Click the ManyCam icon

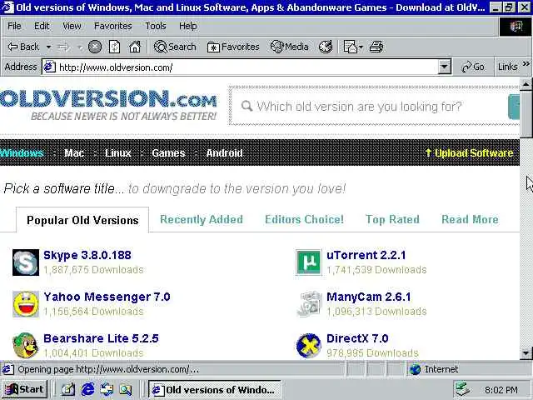point(309,304)
